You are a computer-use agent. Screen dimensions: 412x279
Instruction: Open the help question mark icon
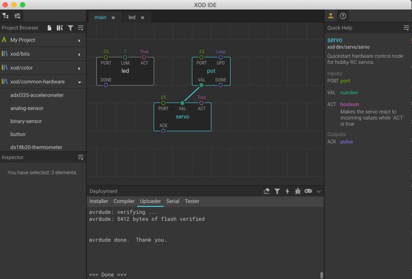pos(343,16)
